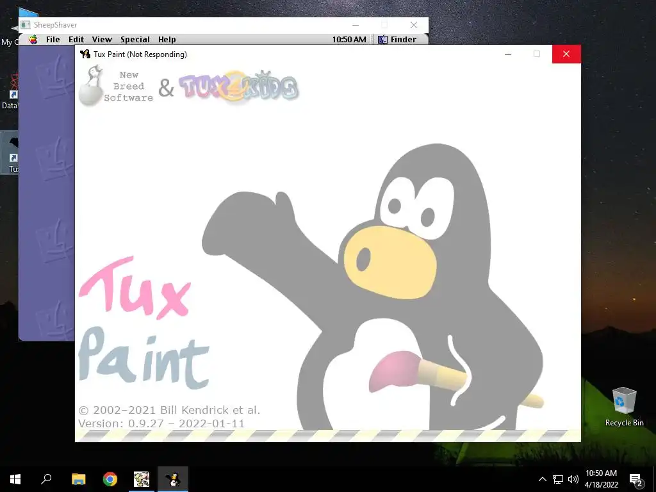Screen dimensions: 656x492
Task: Open network status in the system tray
Action: pos(558,479)
